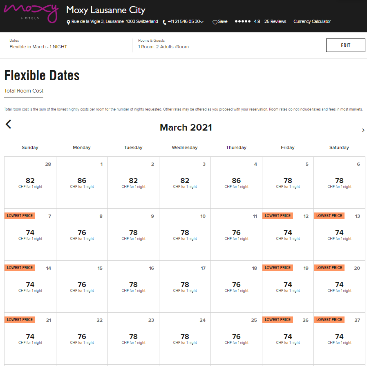The width and height of the screenshot is (367, 366).
Task: Click the 4.8 rating score
Action: (x=257, y=21)
